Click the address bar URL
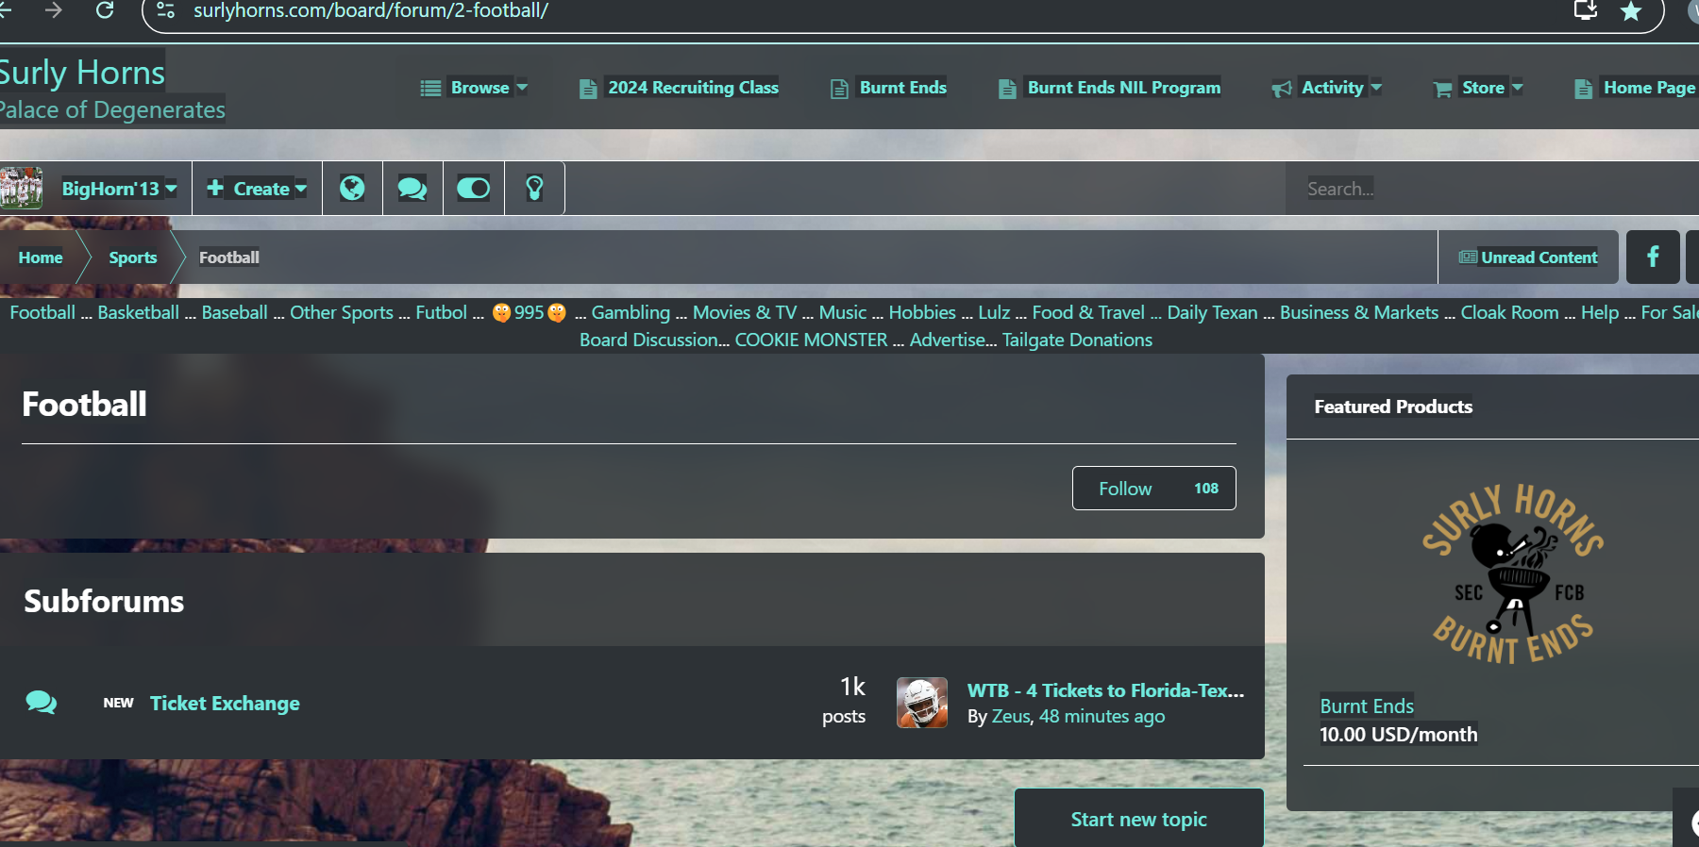1699x847 pixels. (x=370, y=10)
